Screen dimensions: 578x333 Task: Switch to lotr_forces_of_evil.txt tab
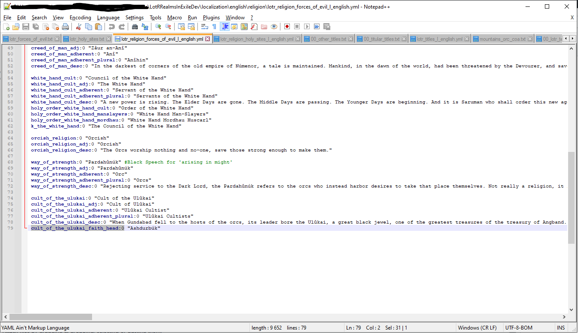31,39
